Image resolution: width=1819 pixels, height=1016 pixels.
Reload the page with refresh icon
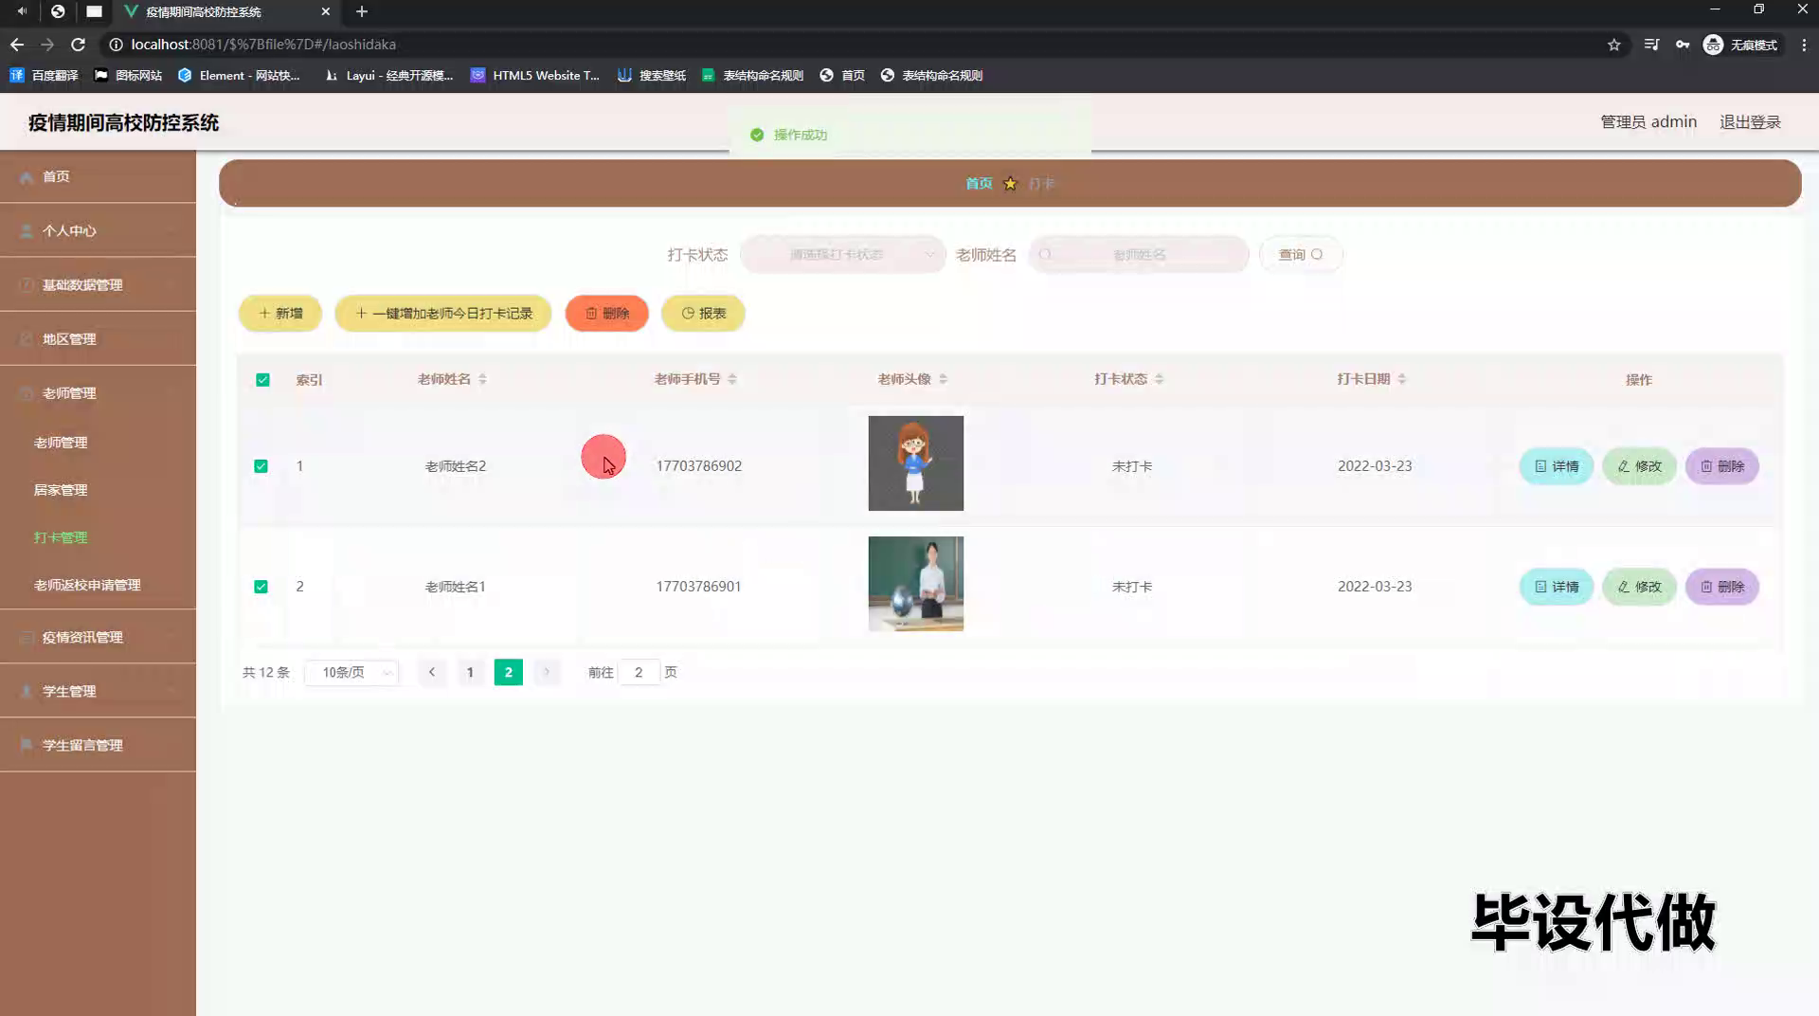(x=79, y=45)
